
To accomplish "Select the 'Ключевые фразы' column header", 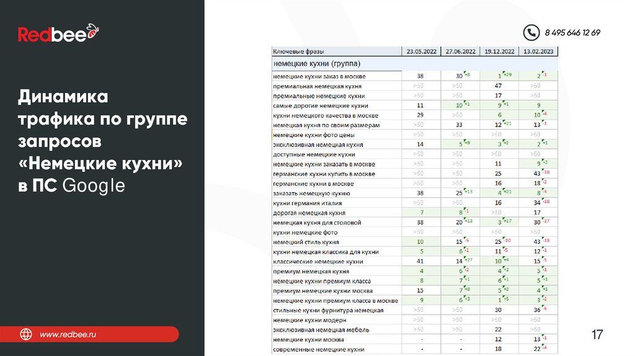I will click(x=337, y=51).
